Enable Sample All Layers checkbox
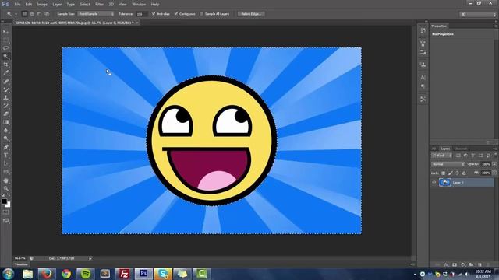 click(201, 14)
